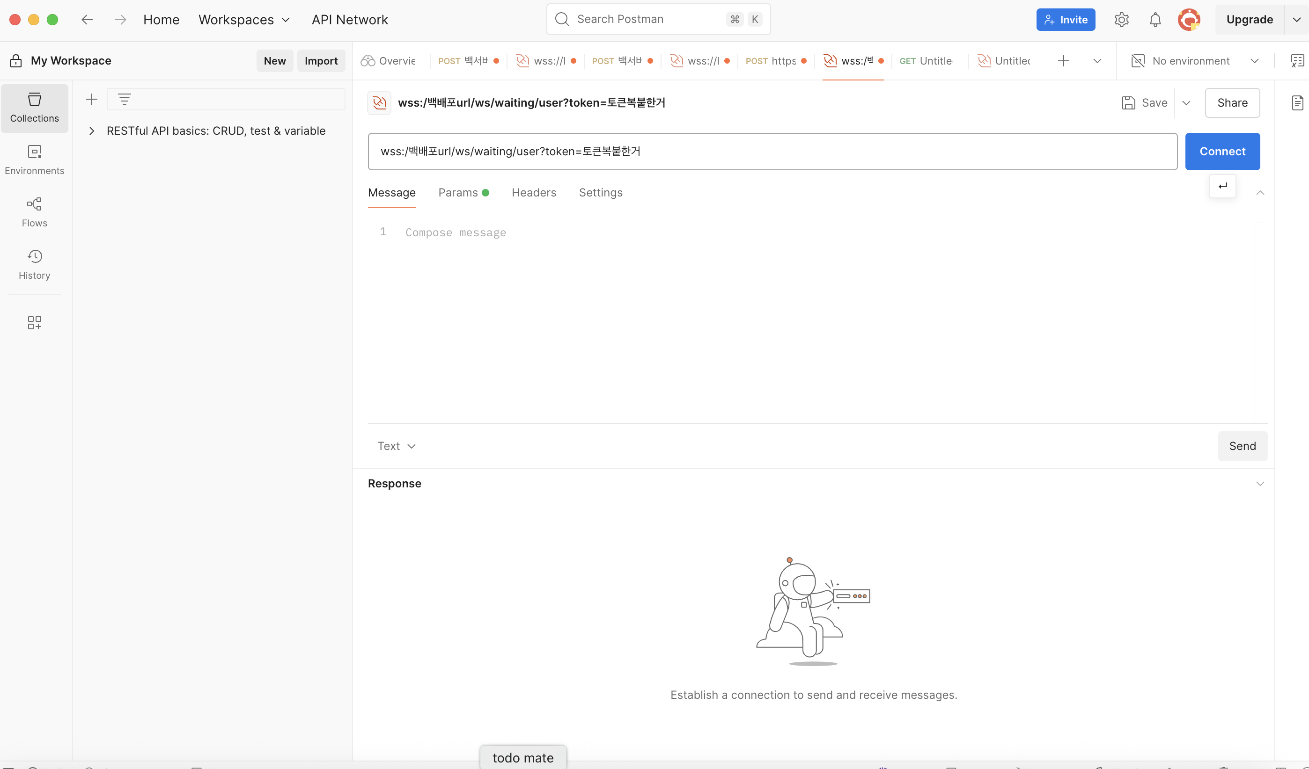
Task: Open the Environments sidebar panel
Action: 34,160
